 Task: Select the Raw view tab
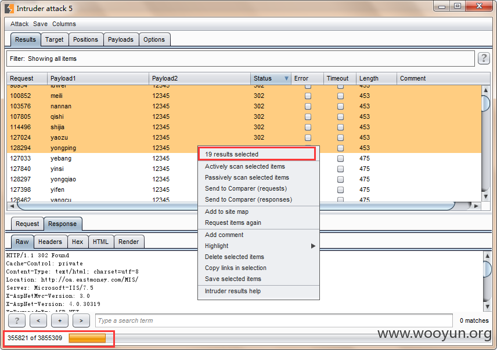coord(22,242)
